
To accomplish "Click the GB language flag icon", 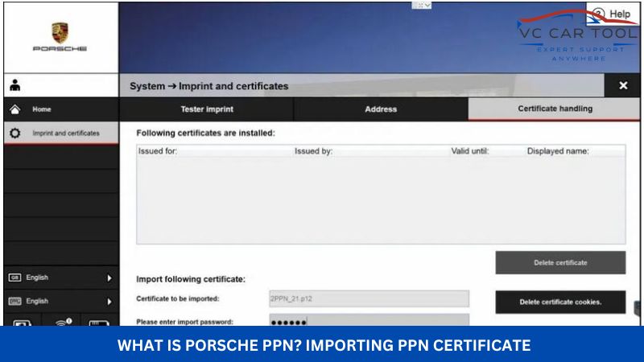I will (14, 278).
